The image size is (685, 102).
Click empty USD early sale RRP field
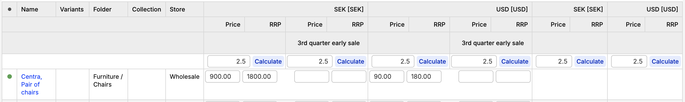(x=513, y=76)
